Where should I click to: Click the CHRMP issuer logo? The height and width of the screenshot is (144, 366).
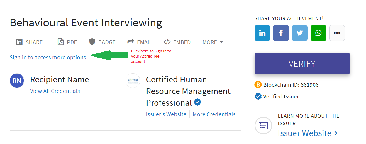(133, 81)
